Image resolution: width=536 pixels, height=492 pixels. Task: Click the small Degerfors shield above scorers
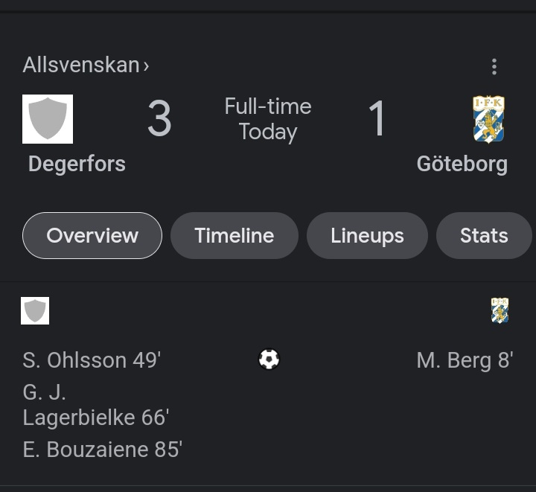(x=35, y=310)
